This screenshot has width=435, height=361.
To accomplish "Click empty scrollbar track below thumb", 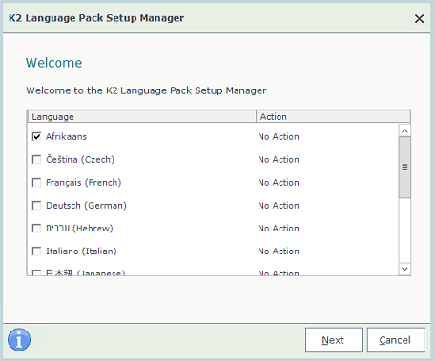I will 404,231.
